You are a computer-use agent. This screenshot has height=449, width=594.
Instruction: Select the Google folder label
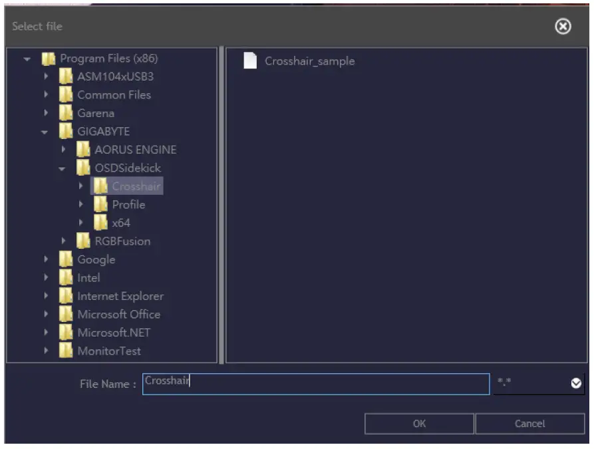(96, 260)
